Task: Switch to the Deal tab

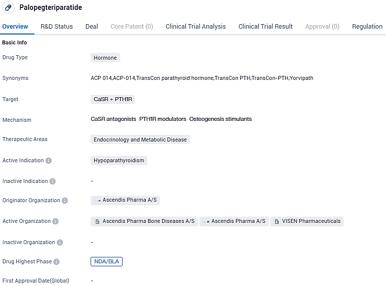Action: [92, 27]
